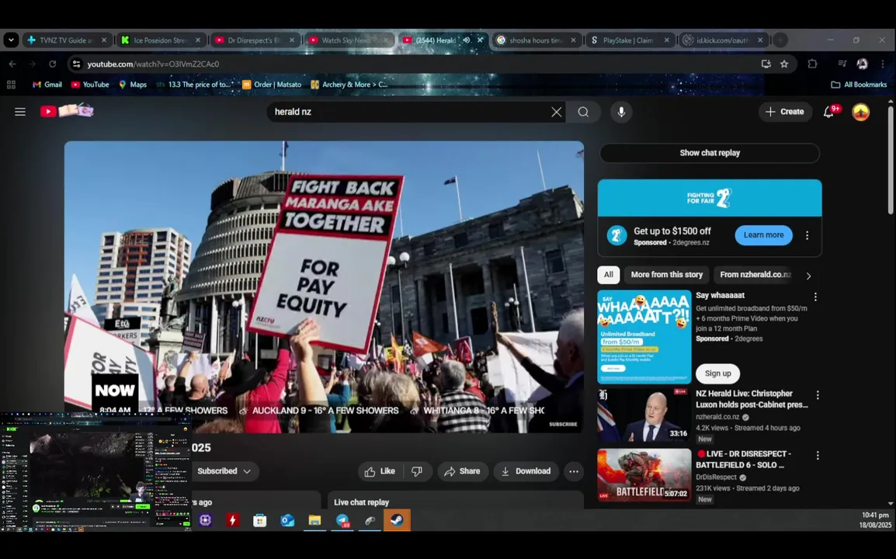The width and height of the screenshot is (896, 559).
Task: Mute the Herald tab audio icon
Action: pos(467,40)
